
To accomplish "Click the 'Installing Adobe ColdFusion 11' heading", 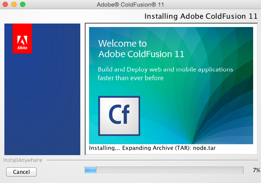I will click(201, 16).
